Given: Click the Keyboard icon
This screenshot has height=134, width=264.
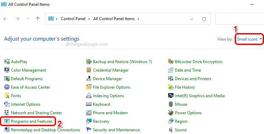Looking at the screenshot, I should (88, 104).
